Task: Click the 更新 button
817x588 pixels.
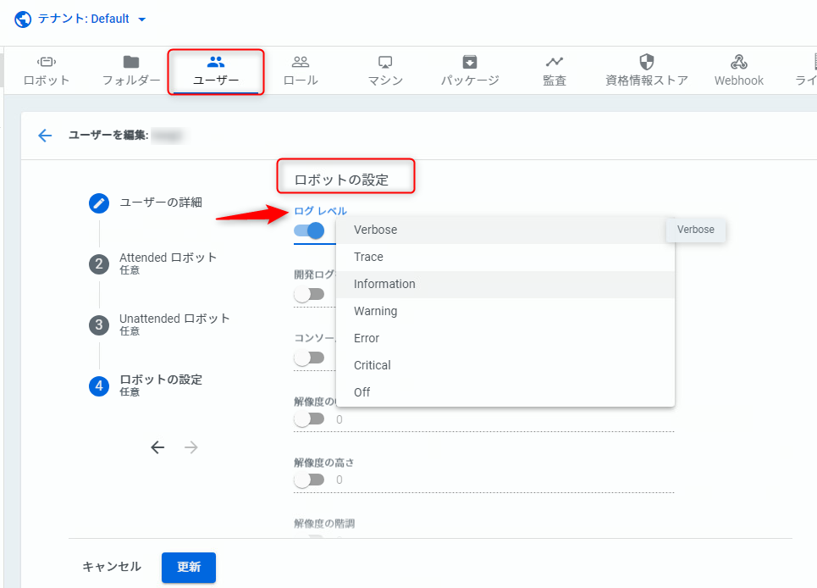Action: click(189, 567)
